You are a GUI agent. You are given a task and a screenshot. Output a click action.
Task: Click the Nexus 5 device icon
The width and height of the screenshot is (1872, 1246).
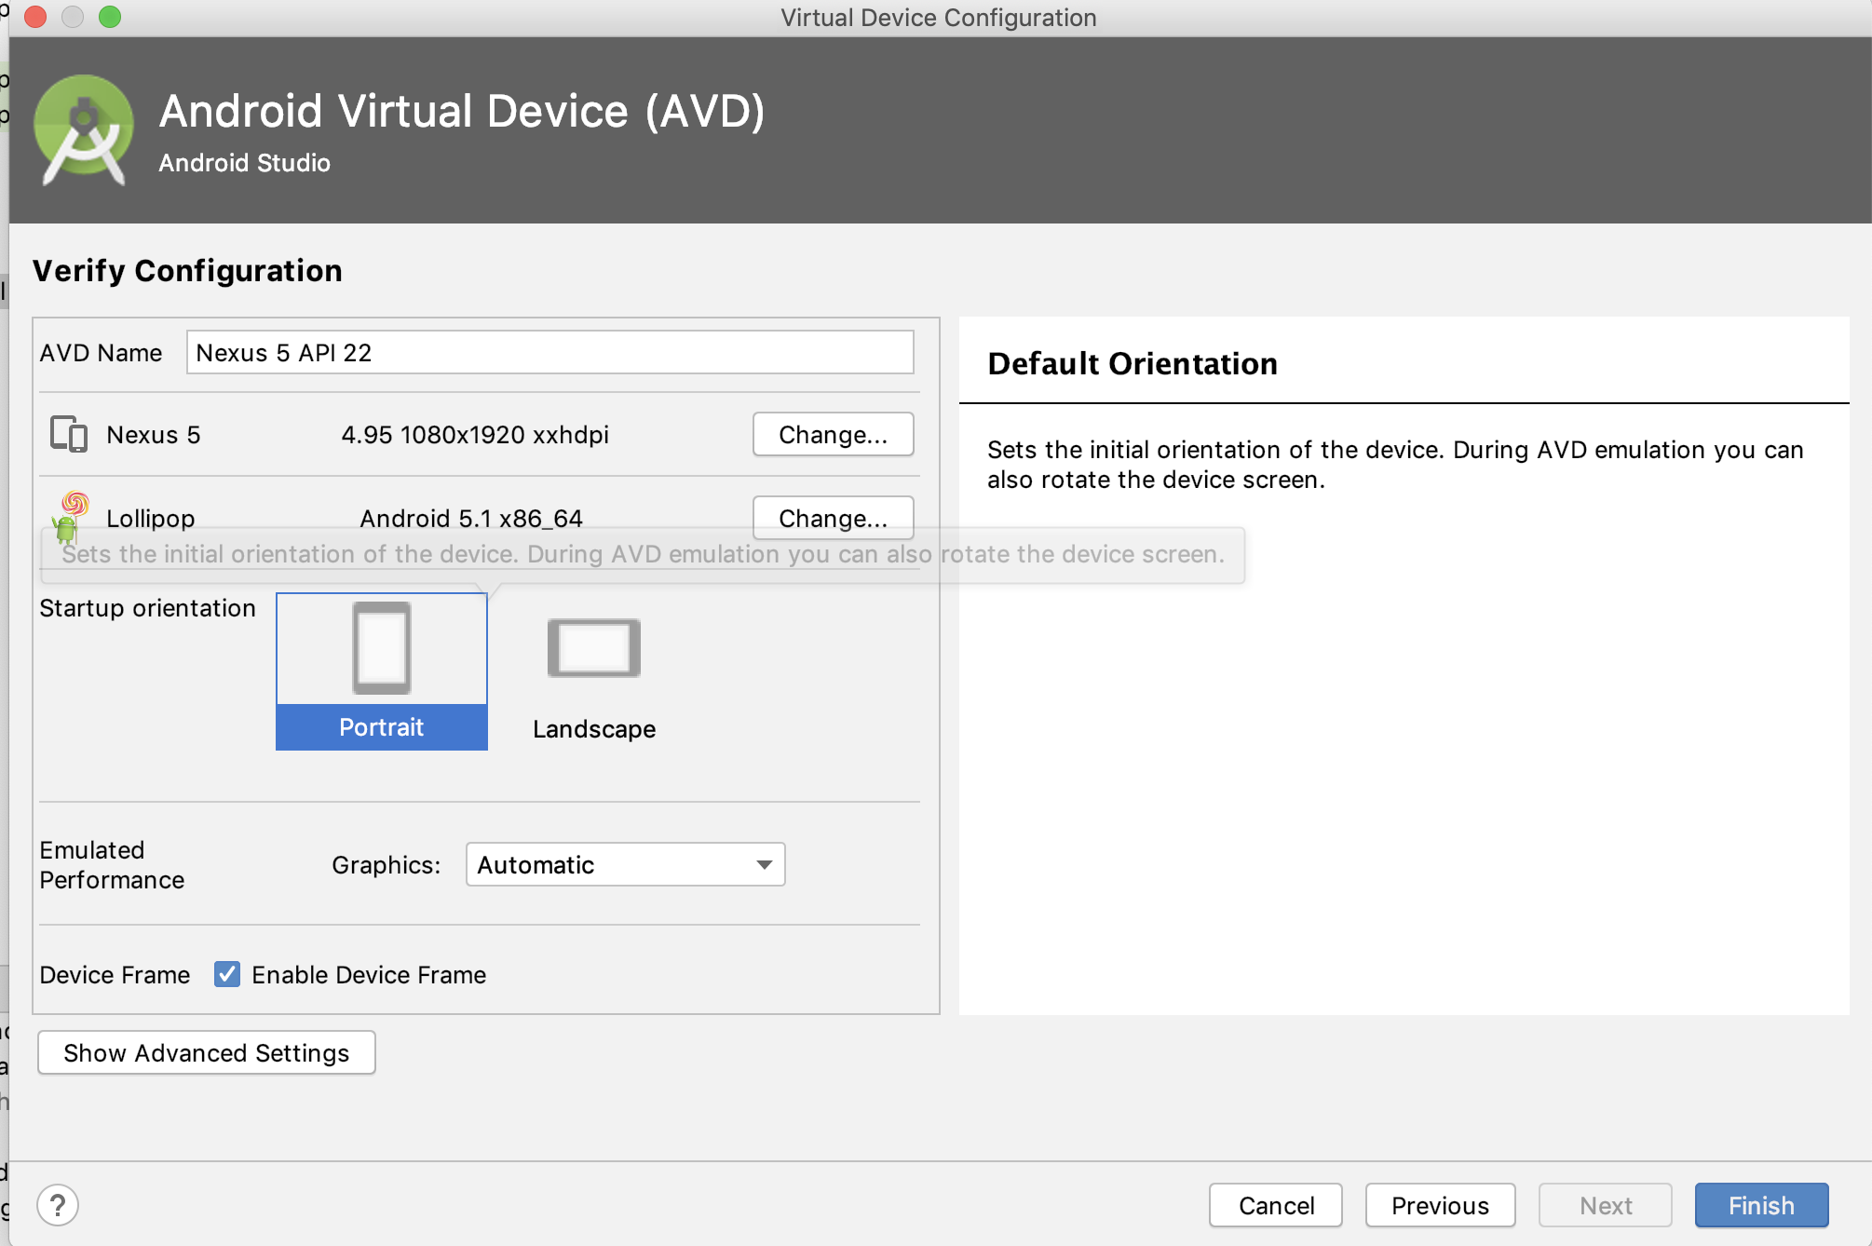tap(68, 434)
